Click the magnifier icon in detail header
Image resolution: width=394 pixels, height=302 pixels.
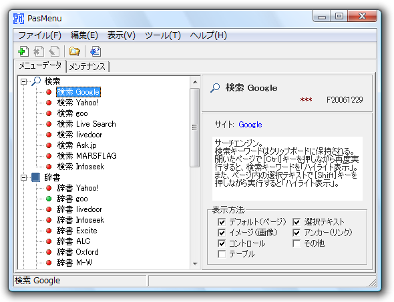click(215, 88)
